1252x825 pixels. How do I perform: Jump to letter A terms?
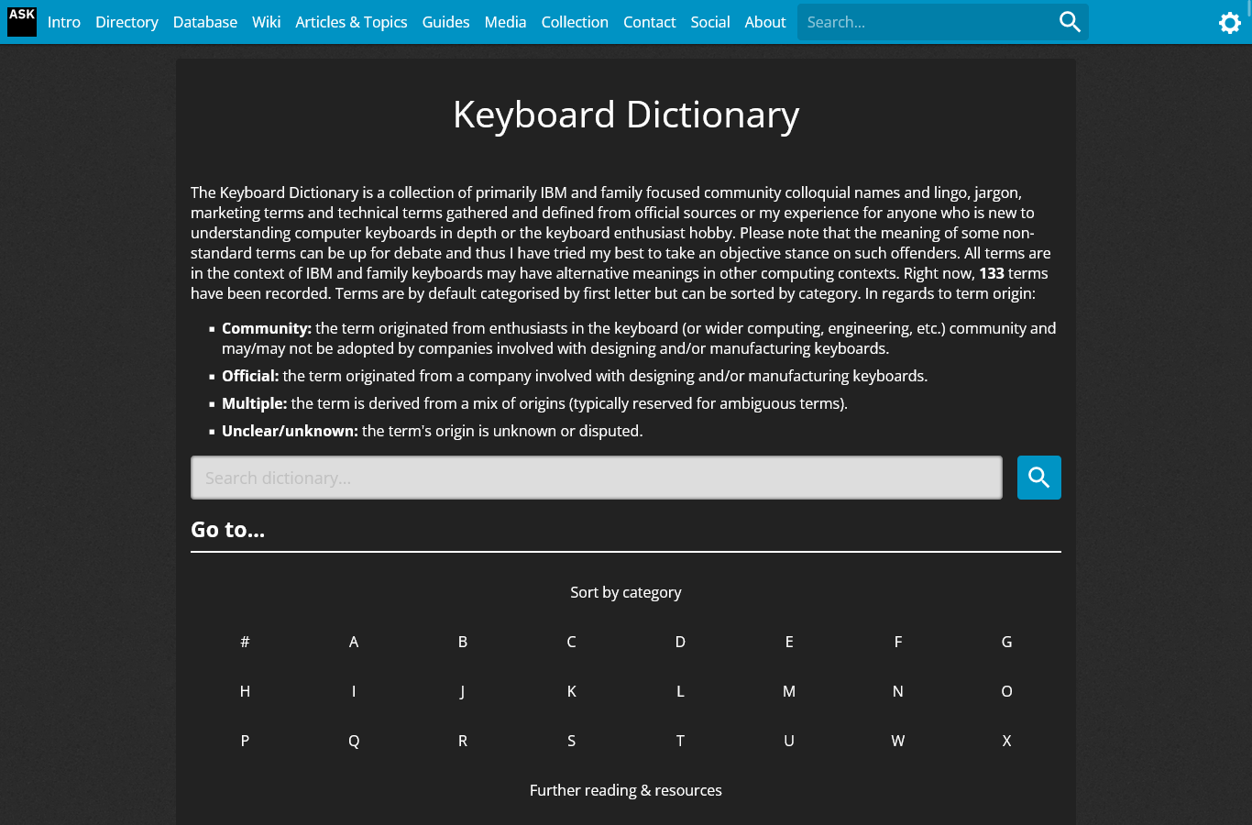pyautogui.click(x=354, y=642)
